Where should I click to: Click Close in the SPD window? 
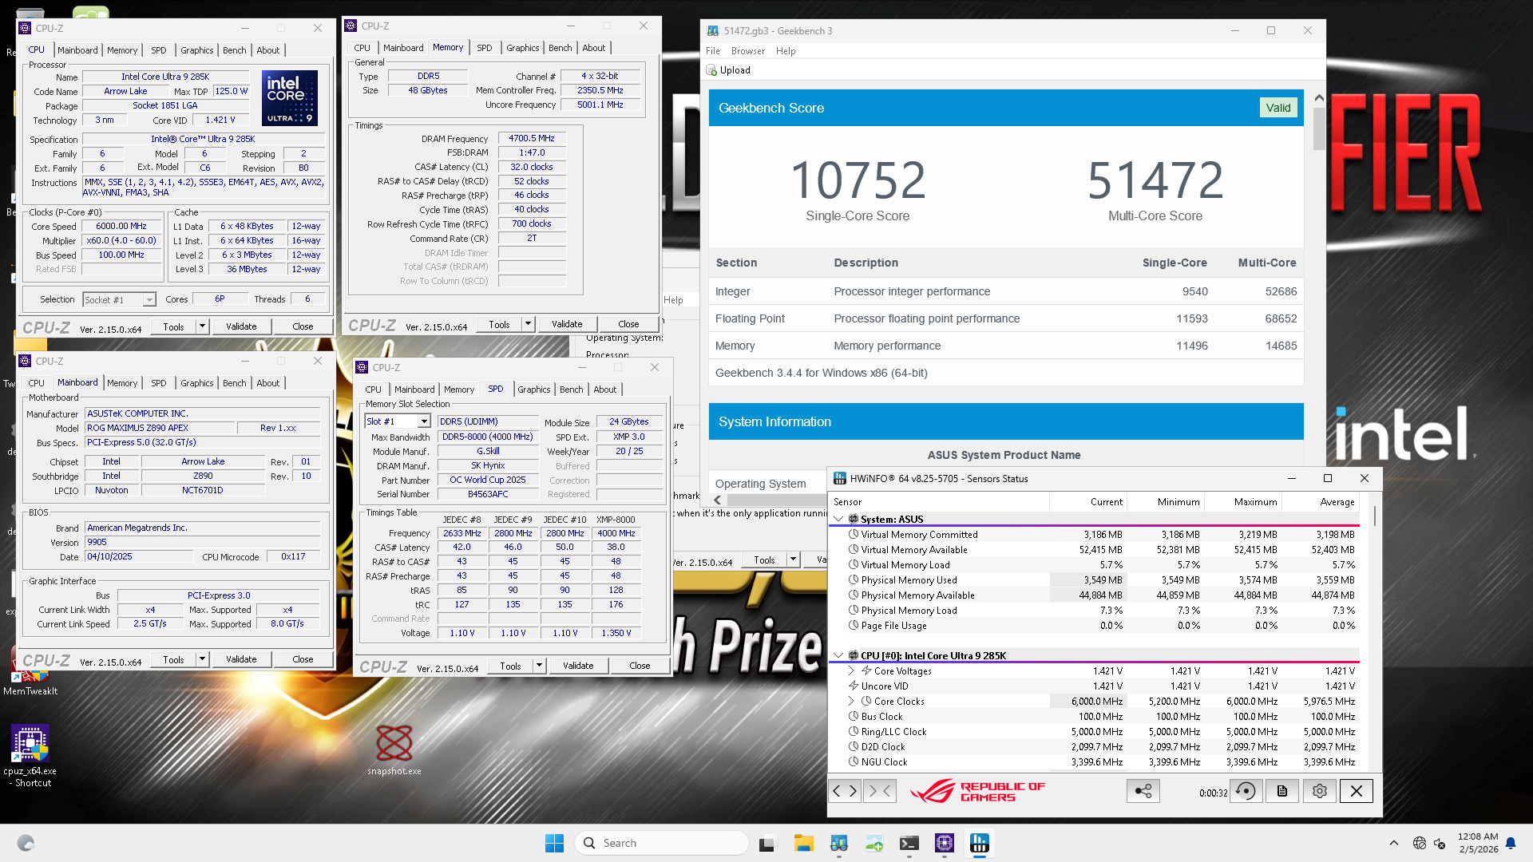640,666
